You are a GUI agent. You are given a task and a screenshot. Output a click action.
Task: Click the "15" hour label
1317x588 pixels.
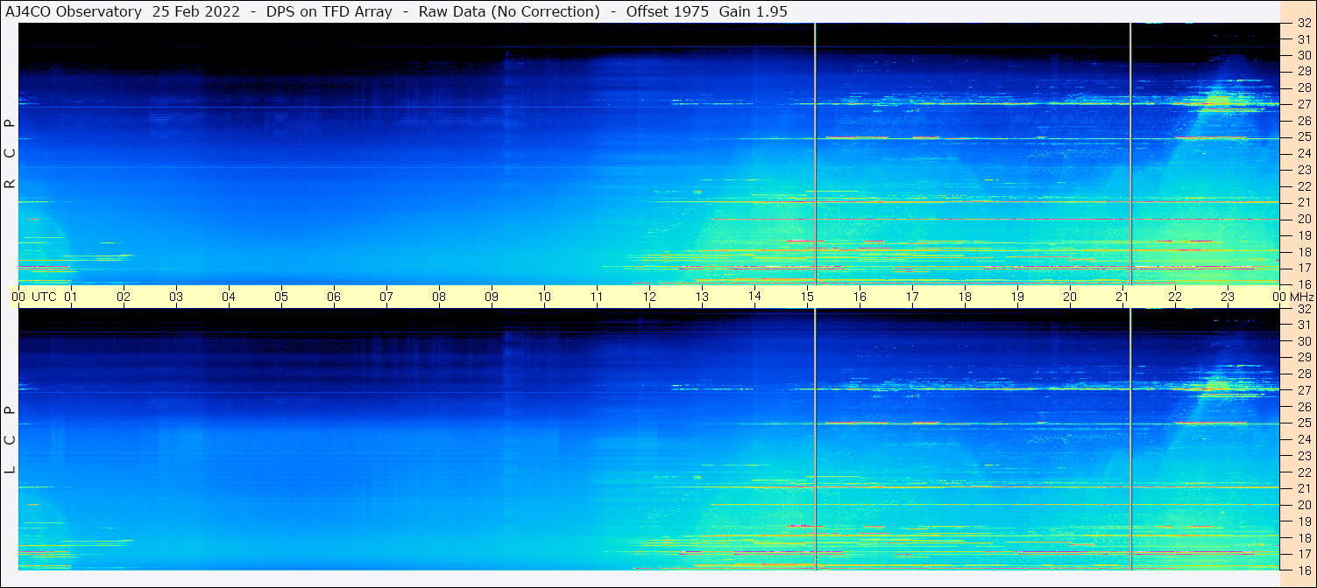coord(807,297)
